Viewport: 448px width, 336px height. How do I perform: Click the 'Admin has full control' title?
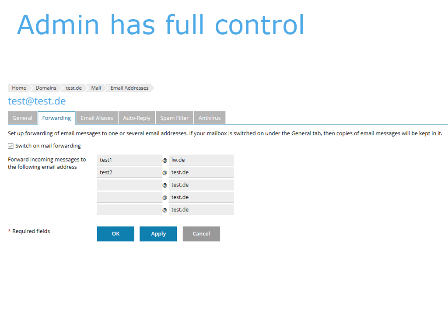tap(161, 25)
